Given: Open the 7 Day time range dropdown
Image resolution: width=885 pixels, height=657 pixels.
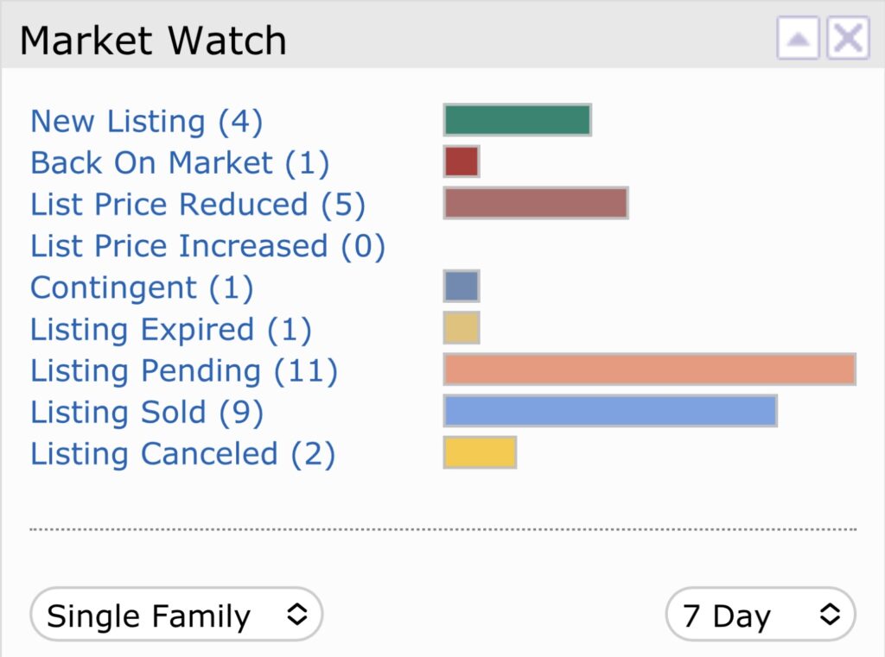Looking at the screenshot, I should point(761,614).
